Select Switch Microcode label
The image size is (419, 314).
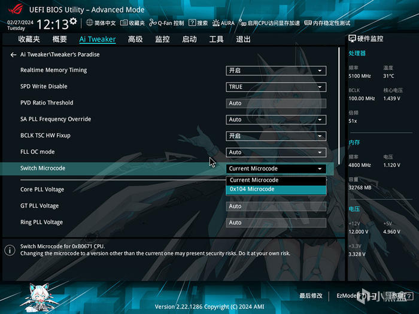[x=42, y=168]
